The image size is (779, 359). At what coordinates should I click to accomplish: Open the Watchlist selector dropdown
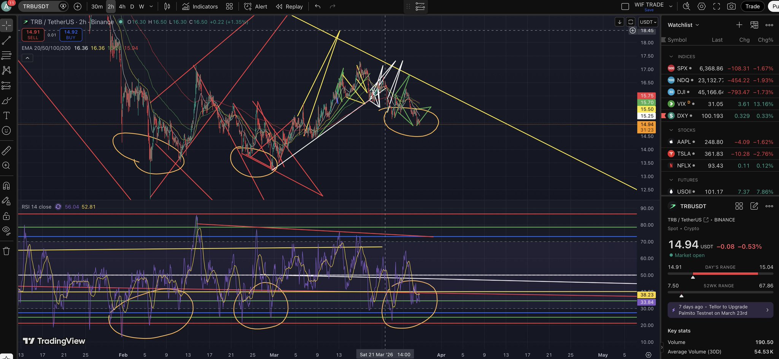click(684, 25)
